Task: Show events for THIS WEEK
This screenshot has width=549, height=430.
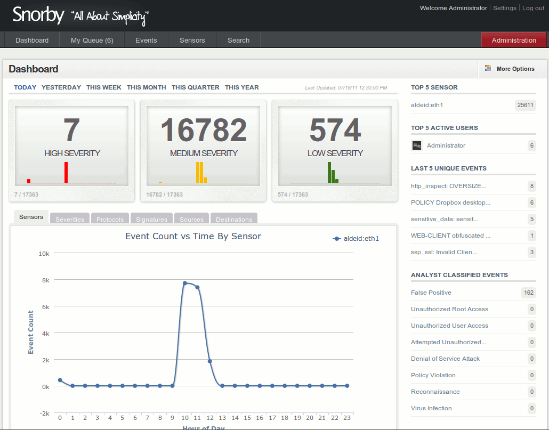Action: point(104,87)
